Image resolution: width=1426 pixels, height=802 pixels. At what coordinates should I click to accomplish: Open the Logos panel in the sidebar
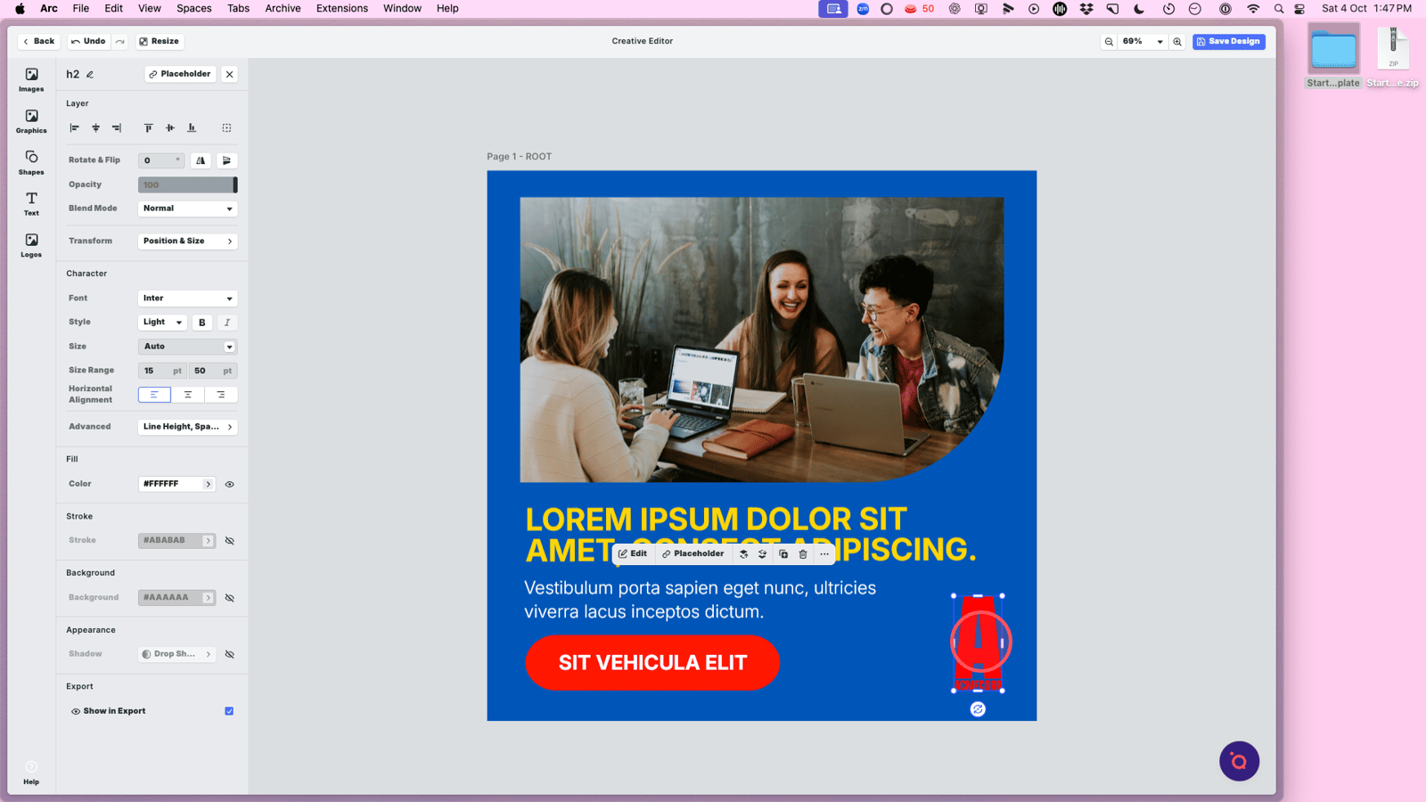31,245
